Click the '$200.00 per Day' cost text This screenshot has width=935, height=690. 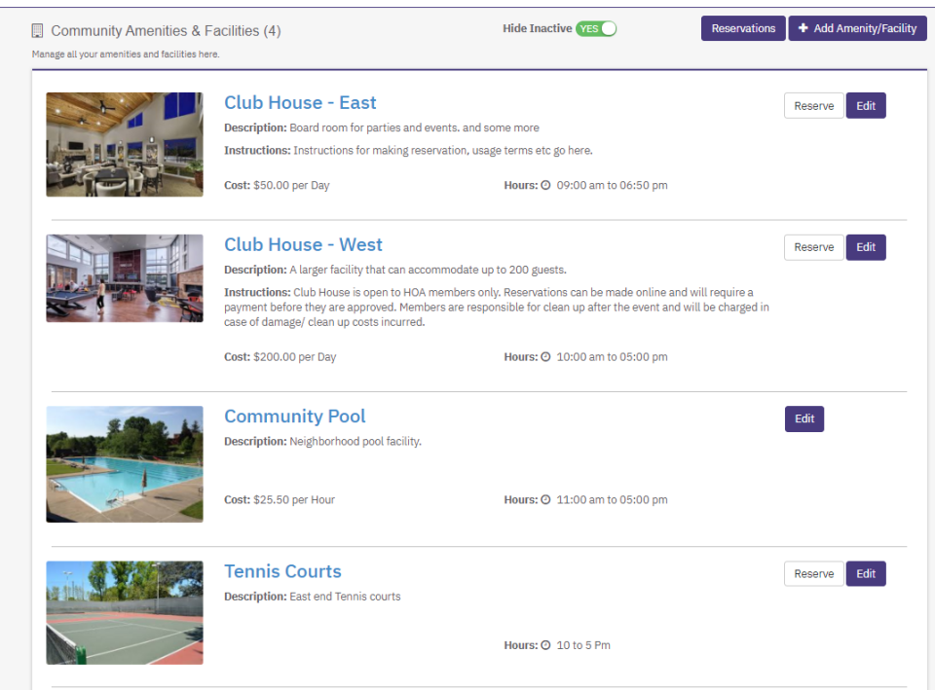(294, 357)
